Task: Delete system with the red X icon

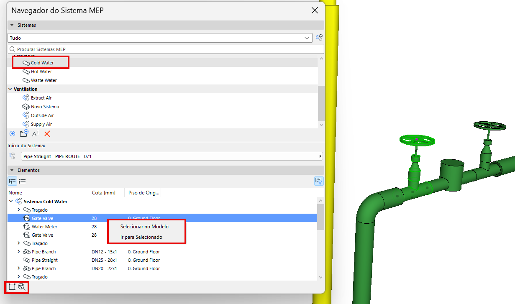Action: coord(47,134)
